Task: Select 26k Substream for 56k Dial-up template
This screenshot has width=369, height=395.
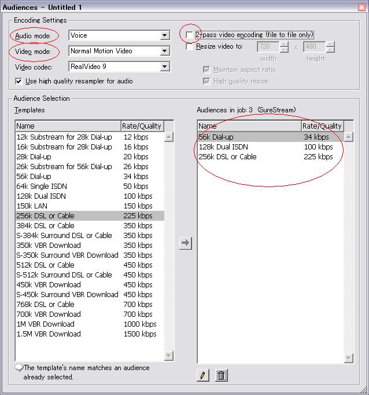Action: pos(90,167)
